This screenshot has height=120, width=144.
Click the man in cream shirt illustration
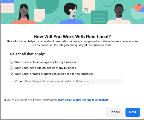tap(119, 14)
